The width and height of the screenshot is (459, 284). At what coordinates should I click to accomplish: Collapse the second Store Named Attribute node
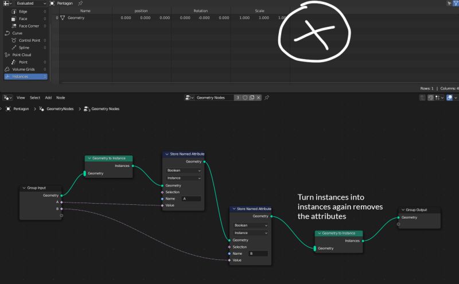[x=234, y=209]
